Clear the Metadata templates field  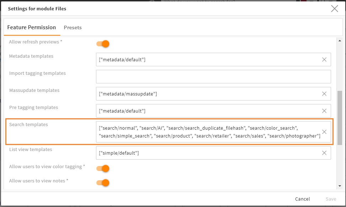[x=324, y=59]
